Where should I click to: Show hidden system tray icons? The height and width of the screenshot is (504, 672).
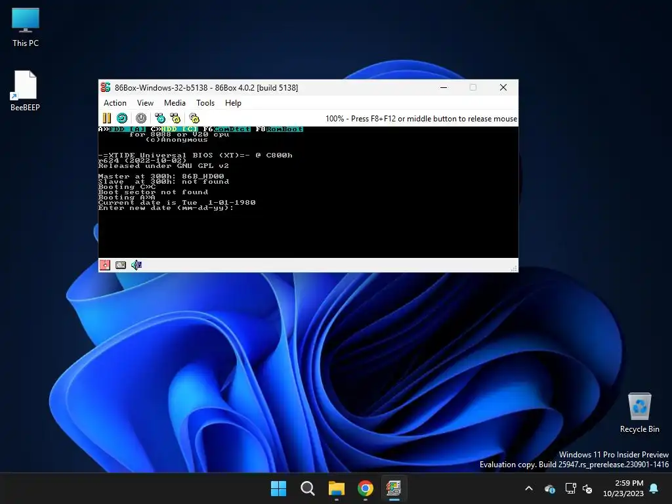click(x=529, y=488)
